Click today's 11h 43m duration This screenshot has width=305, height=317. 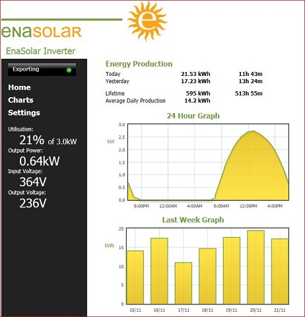(x=250, y=74)
